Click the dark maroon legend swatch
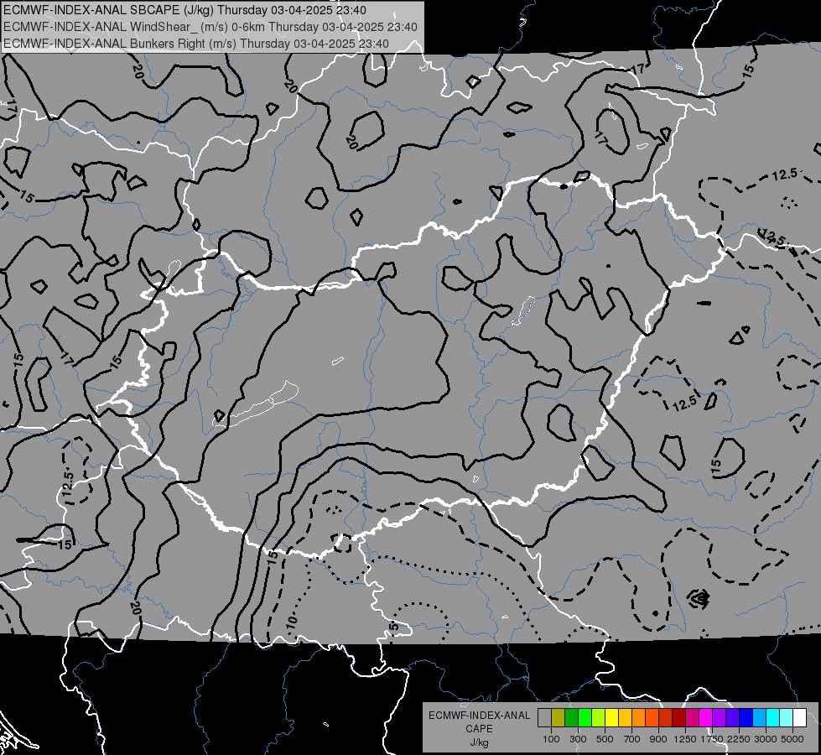 tap(678, 718)
